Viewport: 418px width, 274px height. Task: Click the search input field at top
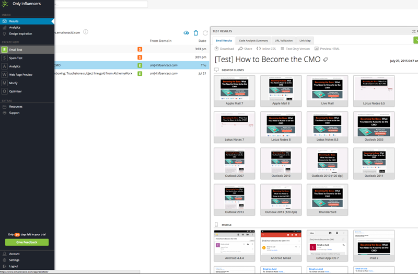pyautogui.click(x=101, y=4)
